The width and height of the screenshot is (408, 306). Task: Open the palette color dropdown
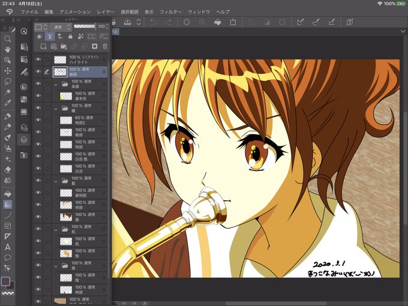pos(41,27)
